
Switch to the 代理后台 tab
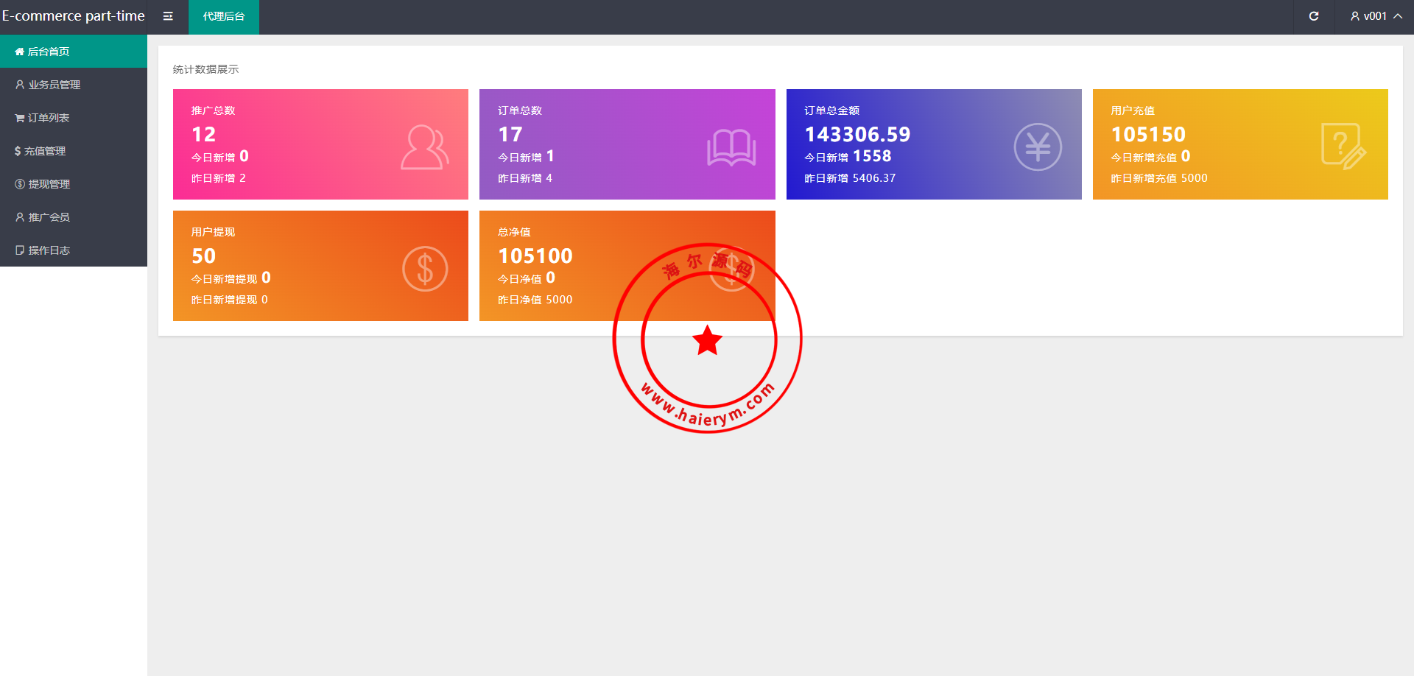point(224,16)
